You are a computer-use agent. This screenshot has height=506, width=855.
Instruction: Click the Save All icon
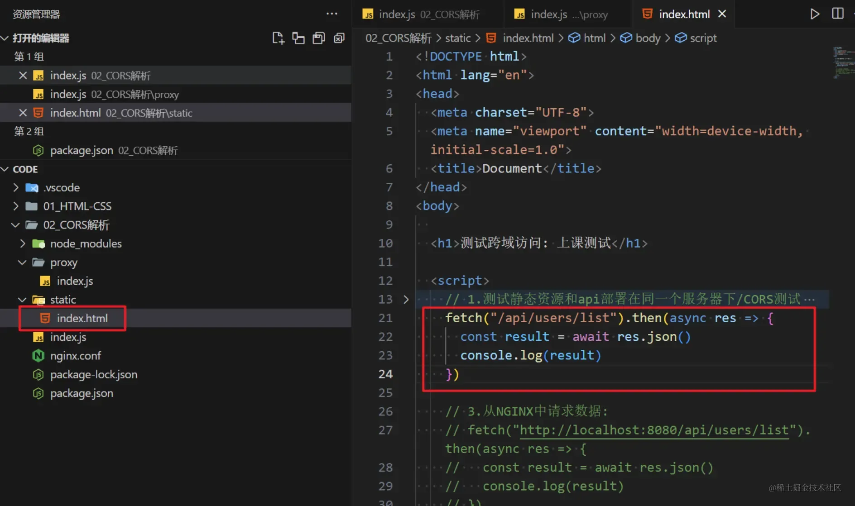point(319,38)
